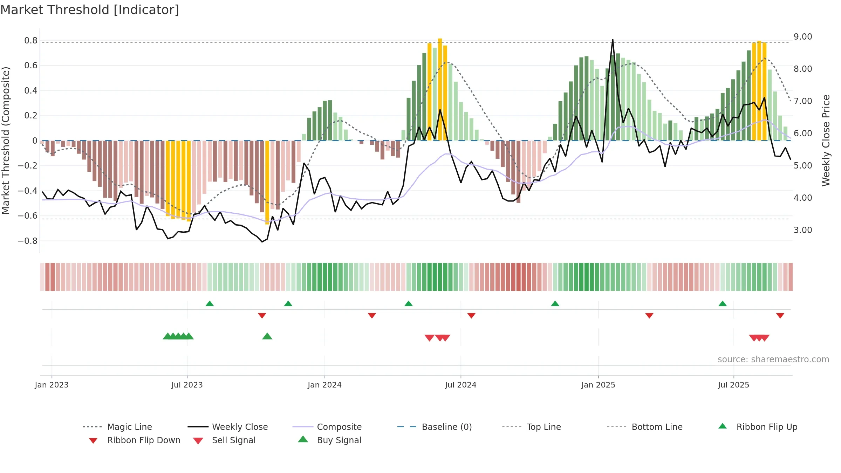
Task: Click the green Ribbon Flip Up marker before Jul 2025
Action: [723, 303]
